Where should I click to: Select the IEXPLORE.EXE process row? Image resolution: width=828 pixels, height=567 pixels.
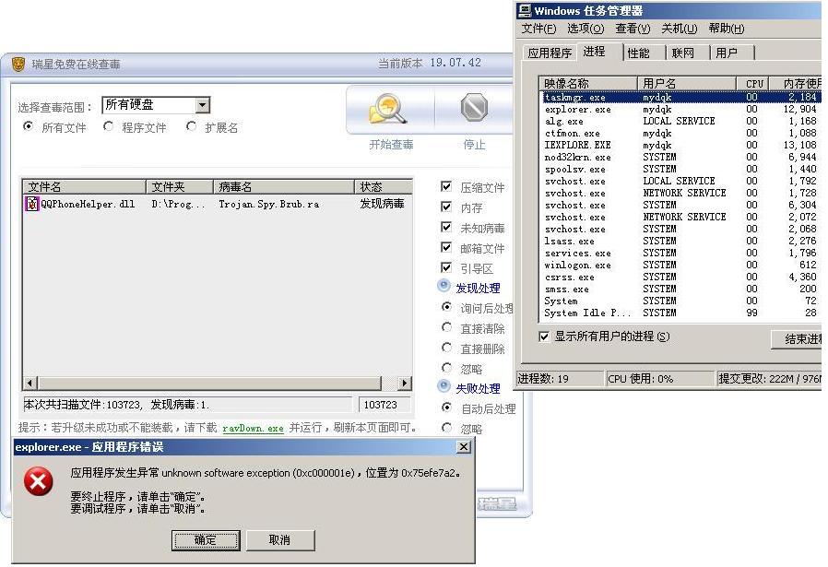tap(681, 145)
